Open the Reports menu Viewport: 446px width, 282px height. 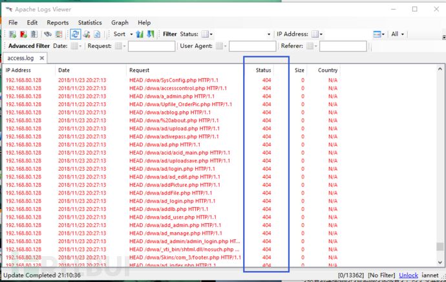[x=58, y=23]
